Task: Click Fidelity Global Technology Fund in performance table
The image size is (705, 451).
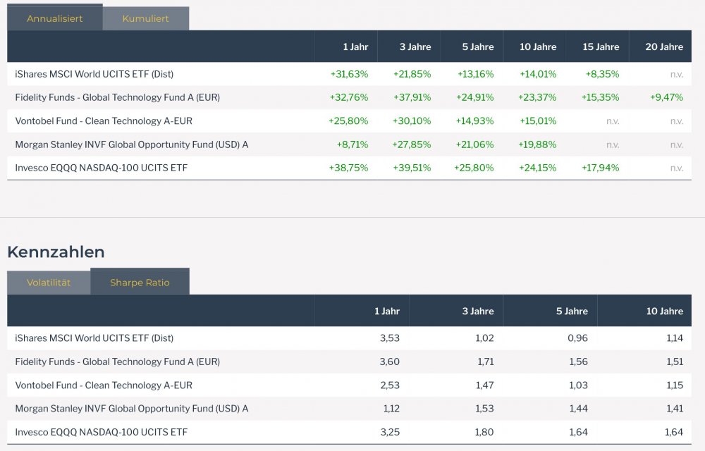Action: tap(117, 97)
